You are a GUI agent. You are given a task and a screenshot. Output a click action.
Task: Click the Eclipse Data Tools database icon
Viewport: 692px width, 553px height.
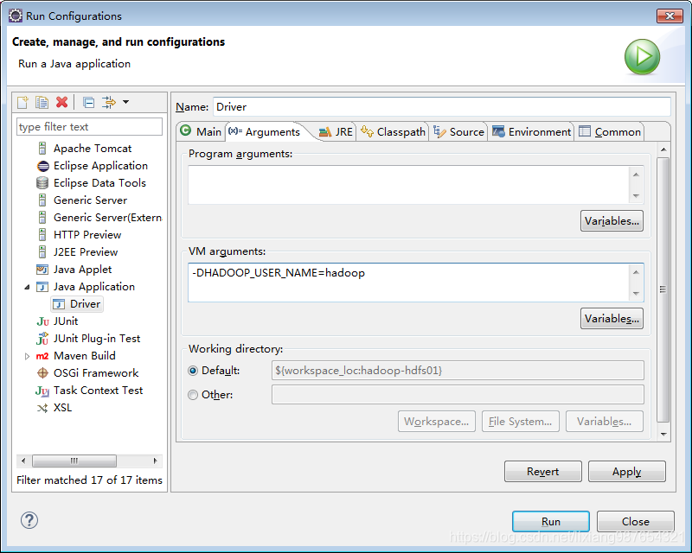(x=42, y=183)
